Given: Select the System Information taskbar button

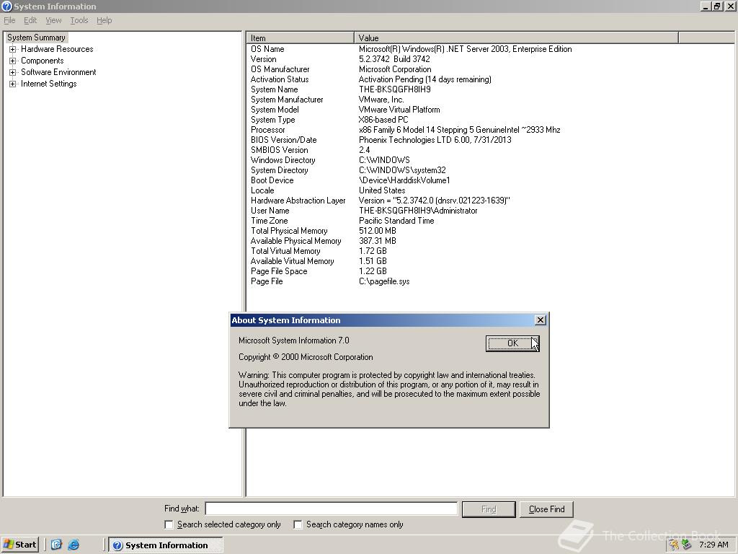Looking at the screenshot, I should click(166, 545).
